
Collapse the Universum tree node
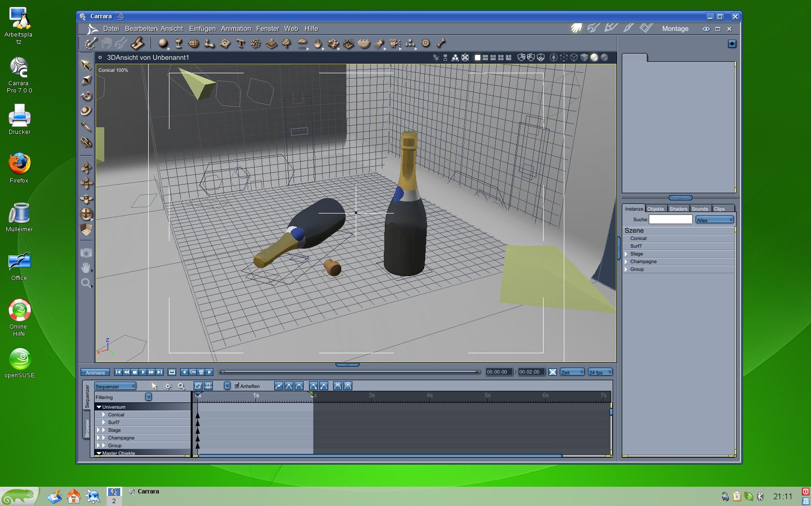[x=99, y=407]
